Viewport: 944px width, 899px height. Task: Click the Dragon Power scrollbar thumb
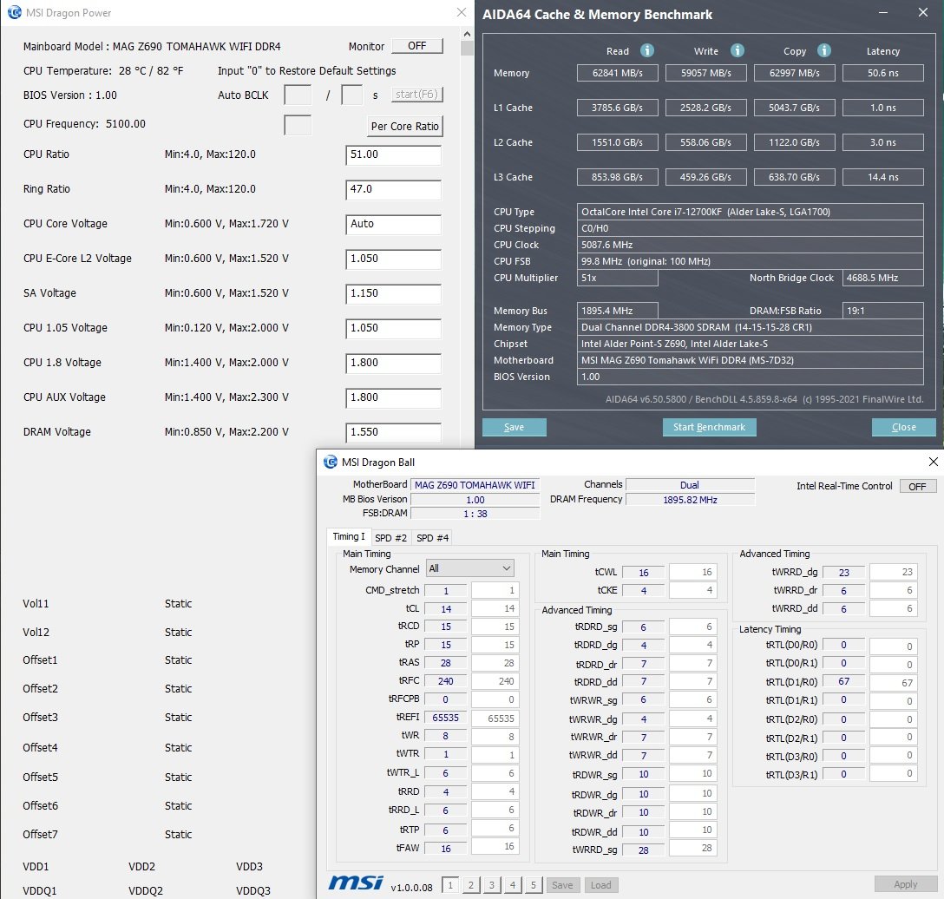tap(467, 48)
